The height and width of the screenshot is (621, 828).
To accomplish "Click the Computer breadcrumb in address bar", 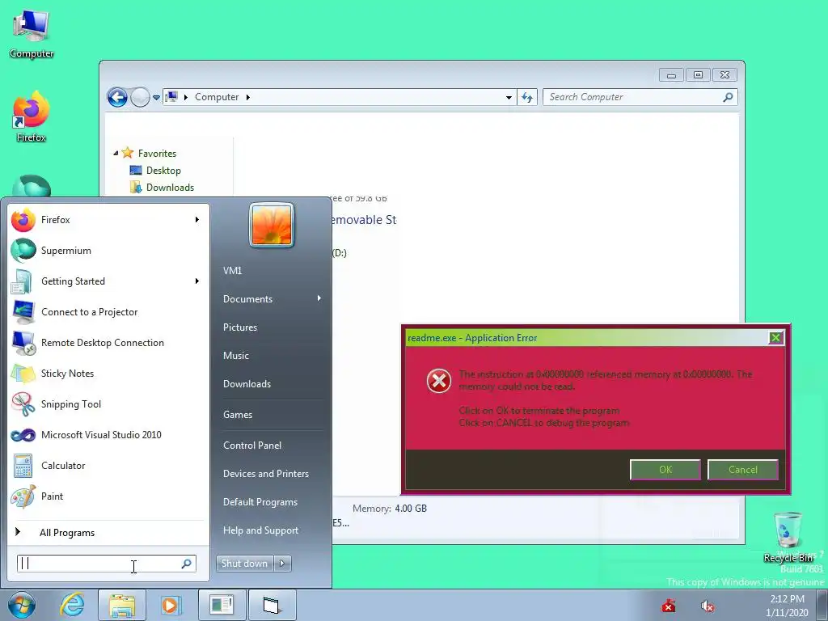I will [217, 97].
